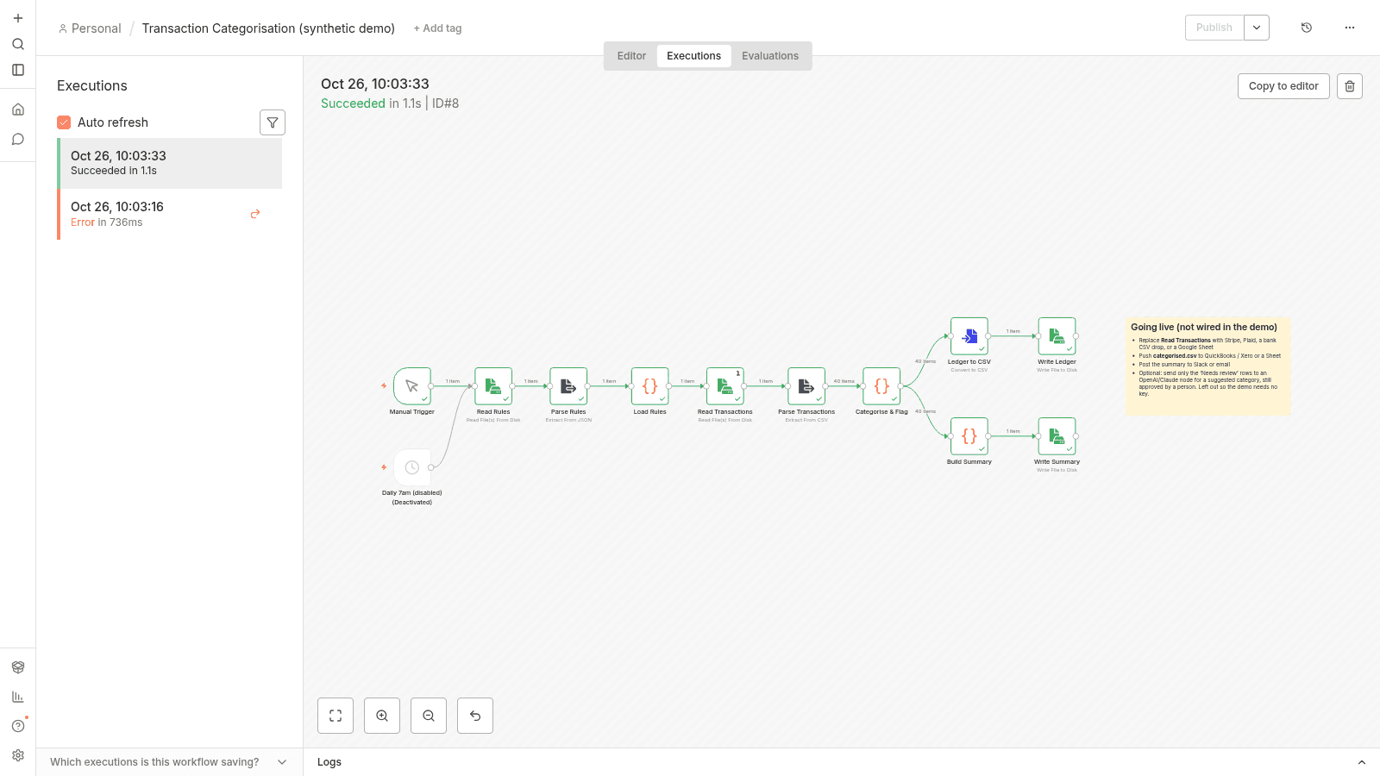Select the succeeded Oct 26, 10:03:33 execution

169,163
